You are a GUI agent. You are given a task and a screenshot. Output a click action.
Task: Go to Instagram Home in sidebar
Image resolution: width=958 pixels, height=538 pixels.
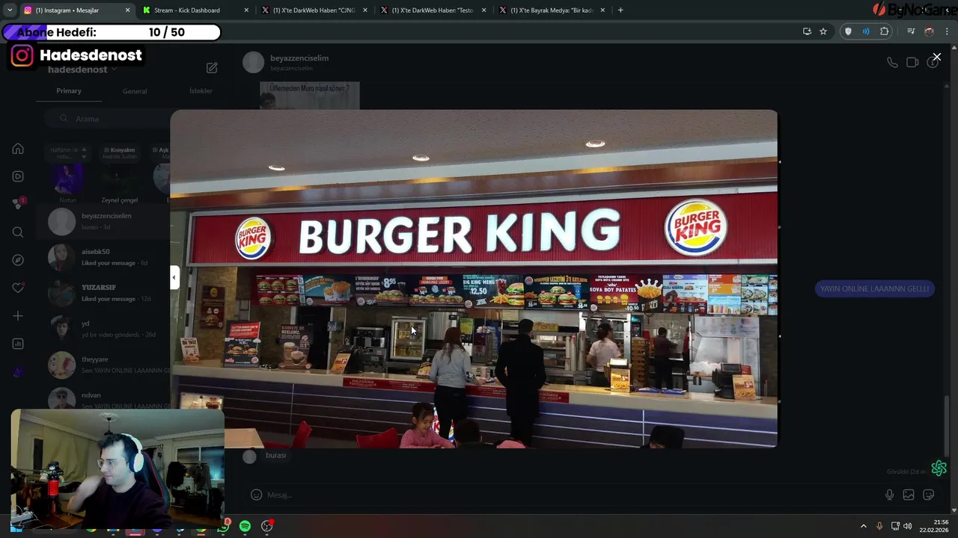(x=18, y=149)
